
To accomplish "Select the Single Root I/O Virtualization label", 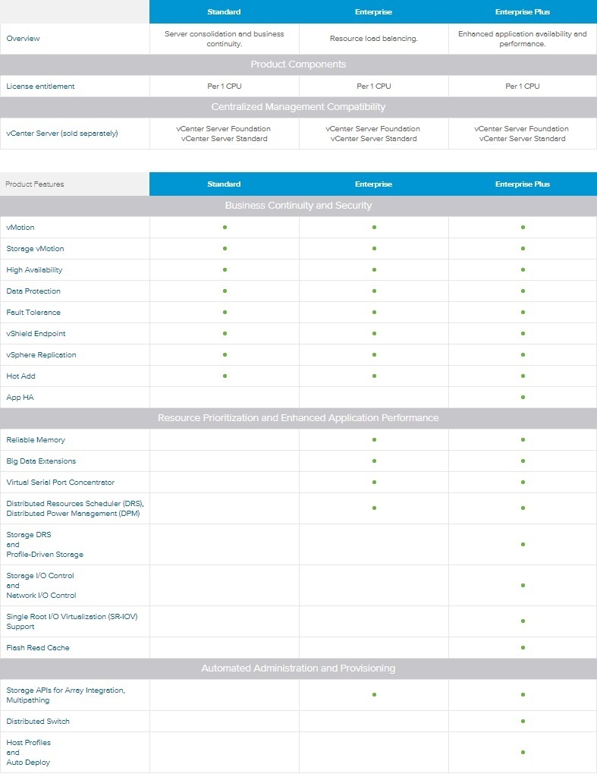I will tap(71, 621).
